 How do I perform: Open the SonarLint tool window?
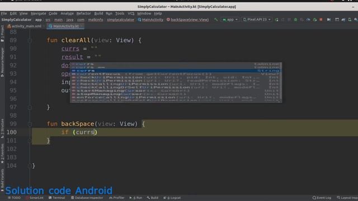click(34, 198)
